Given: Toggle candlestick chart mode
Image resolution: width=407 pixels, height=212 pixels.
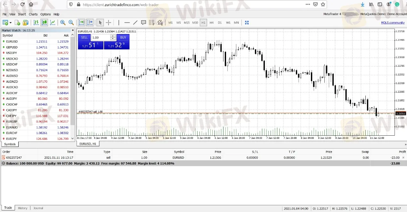Looking at the screenshot, I should pyautogui.click(x=44, y=23).
